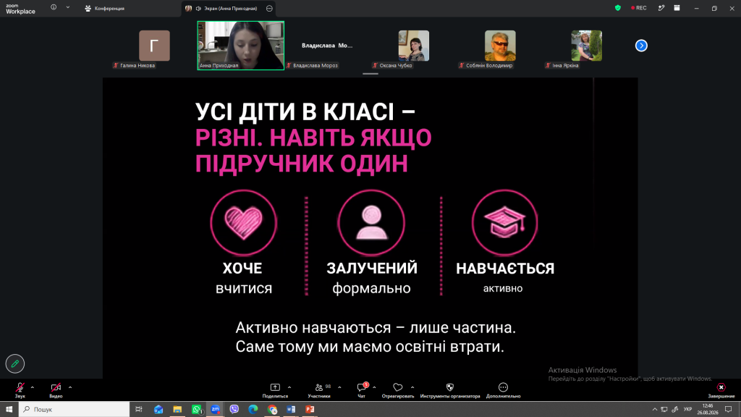Select Оксана Чубко participant thumbnail
Image resolution: width=741 pixels, height=417 pixels.
(x=413, y=46)
